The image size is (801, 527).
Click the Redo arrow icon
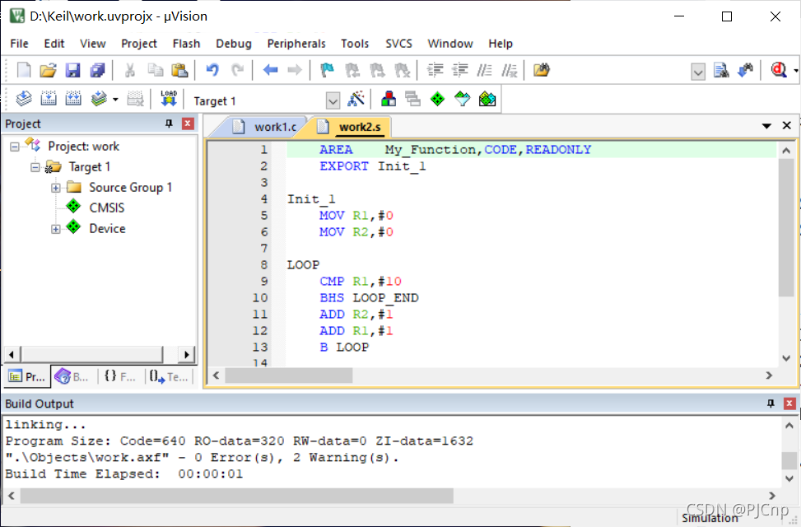[237, 70]
